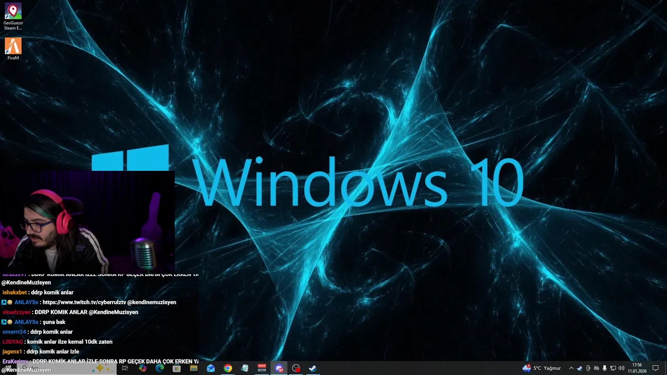Click username sloadzzyee in chat

pyautogui.click(x=16, y=312)
